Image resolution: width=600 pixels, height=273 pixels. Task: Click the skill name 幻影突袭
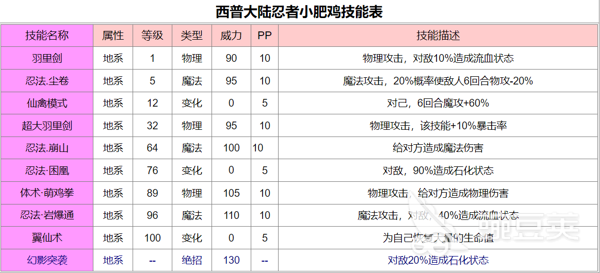[47, 261]
